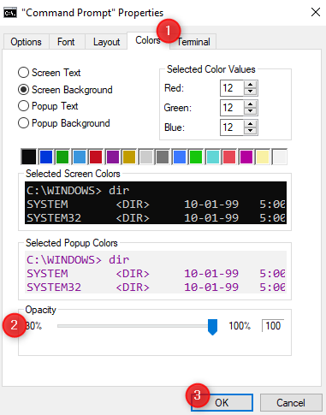This screenshot has width=326, height=415.
Task: Open the Layout tab
Action: tap(106, 42)
